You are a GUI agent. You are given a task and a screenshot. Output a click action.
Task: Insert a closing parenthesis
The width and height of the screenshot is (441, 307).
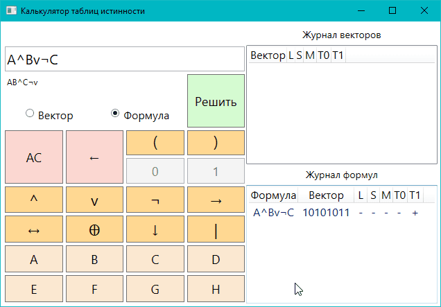pyautogui.click(x=216, y=143)
